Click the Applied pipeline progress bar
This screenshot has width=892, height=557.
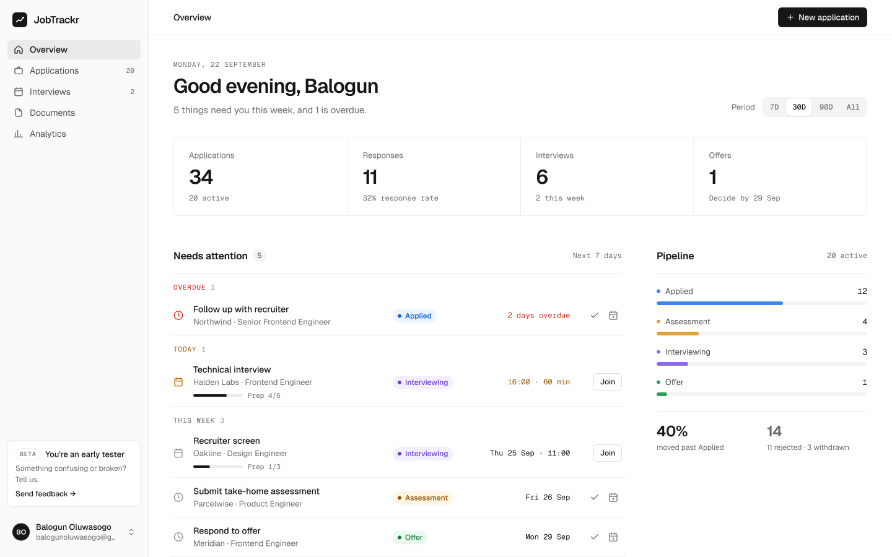pos(762,303)
